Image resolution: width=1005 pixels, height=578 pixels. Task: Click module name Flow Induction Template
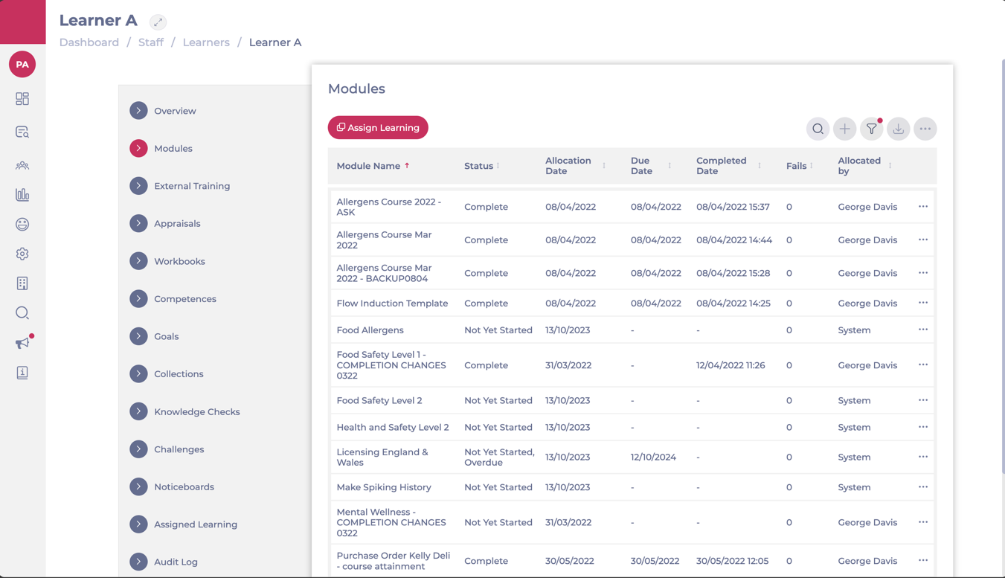pos(392,303)
